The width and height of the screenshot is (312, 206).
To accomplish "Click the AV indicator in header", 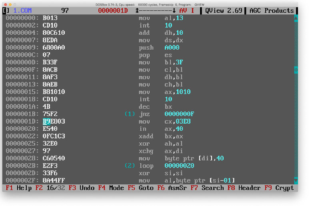I will [x=183, y=10].
